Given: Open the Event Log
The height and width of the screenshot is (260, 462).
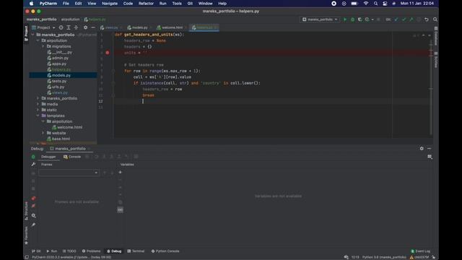Looking at the screenshot, I should click(421, 251).
